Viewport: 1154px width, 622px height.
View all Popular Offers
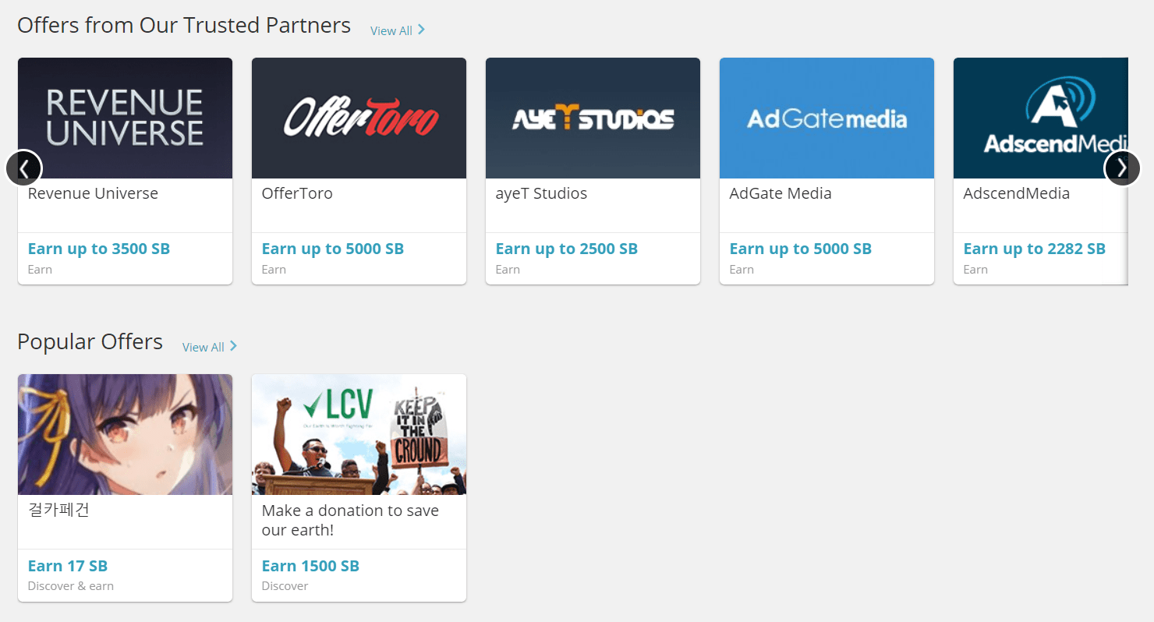coord(209,347)
